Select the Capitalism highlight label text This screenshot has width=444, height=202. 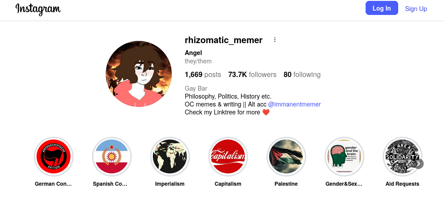pos(228,184)
